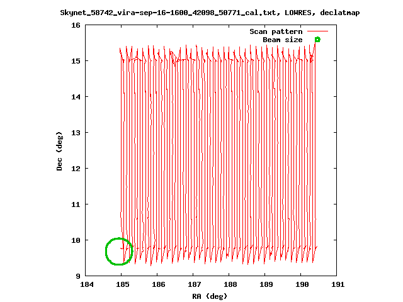Viewport: 403px width, 302px height.
Task: Click the x-axis tick label 190
Action: coord(302,284)
